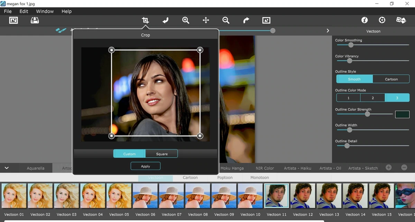
Task: Open the outline color swatch
Action: (x=402, y=114)
